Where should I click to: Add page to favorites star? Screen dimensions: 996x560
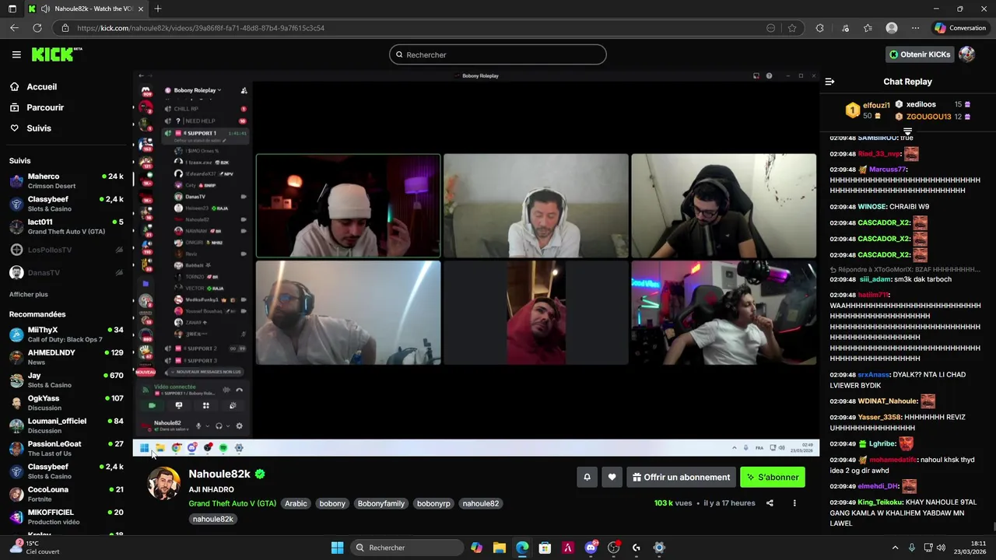[x=792, y=28]
